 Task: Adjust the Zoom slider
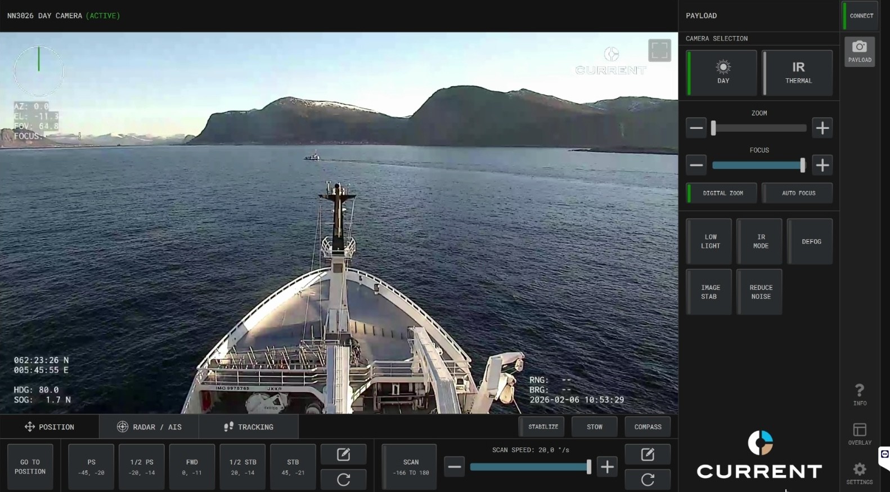tap(759, 128)
